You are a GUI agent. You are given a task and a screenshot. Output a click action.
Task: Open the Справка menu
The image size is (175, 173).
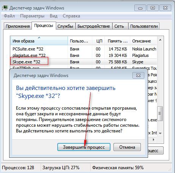(71, 16)
